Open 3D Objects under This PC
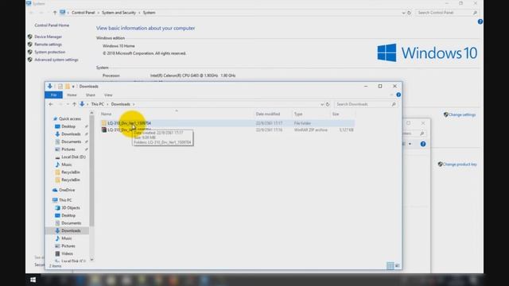The width and height of the screenshot is (509, 286). (71, 208)
